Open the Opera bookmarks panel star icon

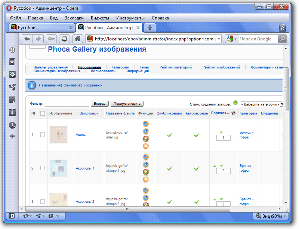pyautogui.click(x=12, y=62)
